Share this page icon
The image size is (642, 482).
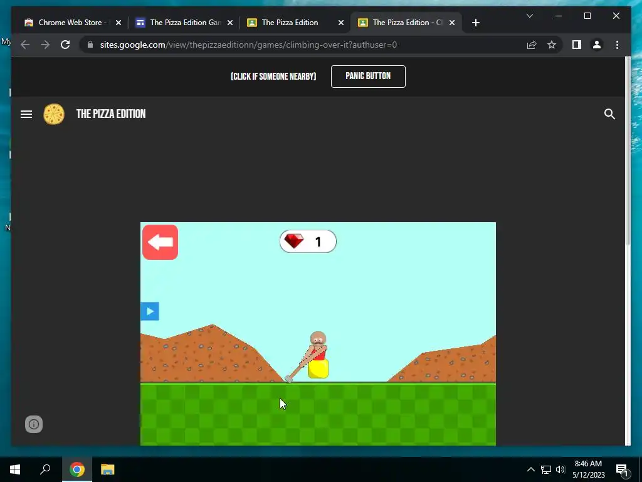tap(532, 45)
